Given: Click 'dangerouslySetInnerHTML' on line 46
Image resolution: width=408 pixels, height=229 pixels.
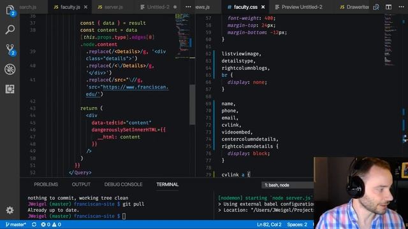Looking at the screenshot, I should tap(124, 130).
